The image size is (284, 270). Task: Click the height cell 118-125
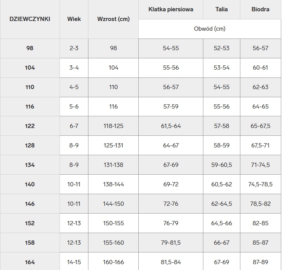pyautogui.click(x=113, y=126)
